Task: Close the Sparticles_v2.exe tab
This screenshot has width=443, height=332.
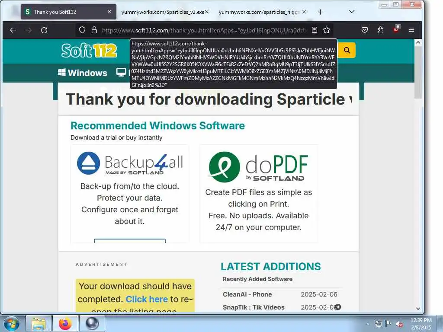Action: click(x=207, y=12)
